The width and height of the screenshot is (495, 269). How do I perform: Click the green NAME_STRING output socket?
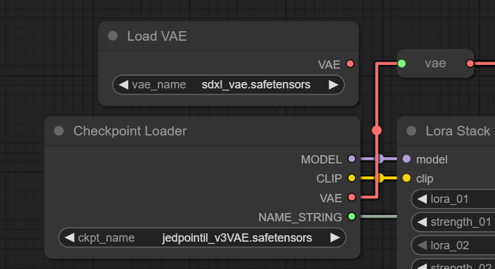pyautogui.click(x=351, y=217)
